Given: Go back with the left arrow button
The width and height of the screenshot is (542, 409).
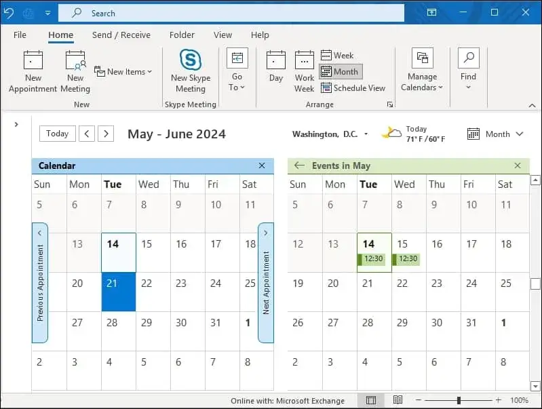Looking at the screenshot, I should 87,134.
